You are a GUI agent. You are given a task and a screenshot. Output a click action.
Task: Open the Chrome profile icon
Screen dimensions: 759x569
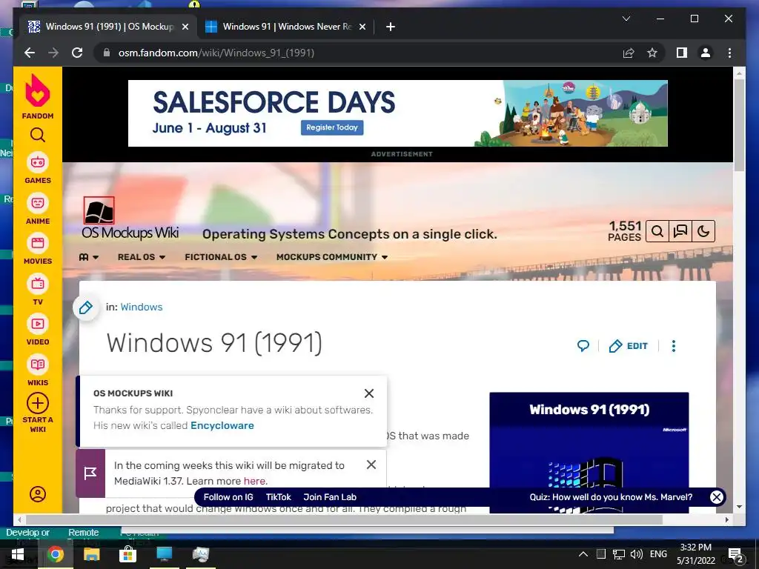coord(706,53)
